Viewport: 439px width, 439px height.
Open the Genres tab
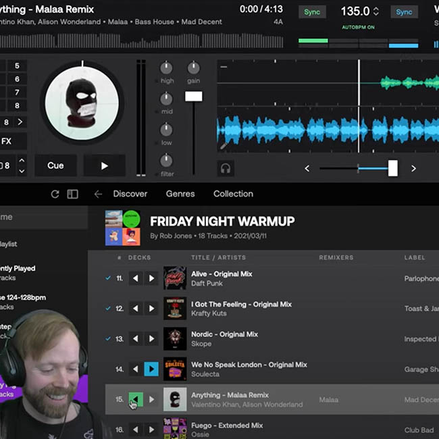click(x=180, y=194)
